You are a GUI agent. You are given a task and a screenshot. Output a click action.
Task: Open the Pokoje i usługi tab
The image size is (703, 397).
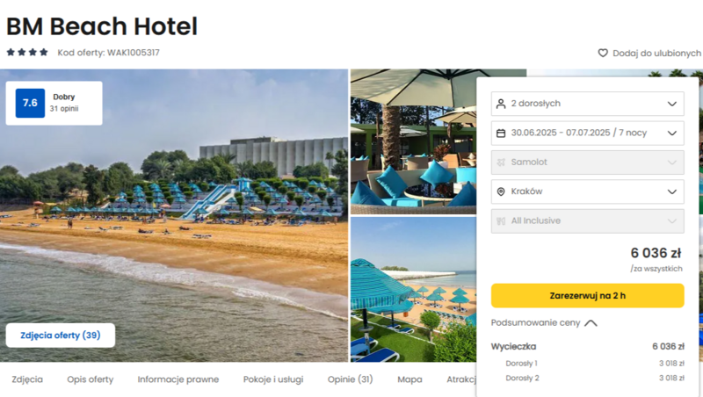click(x=273, y=379)
